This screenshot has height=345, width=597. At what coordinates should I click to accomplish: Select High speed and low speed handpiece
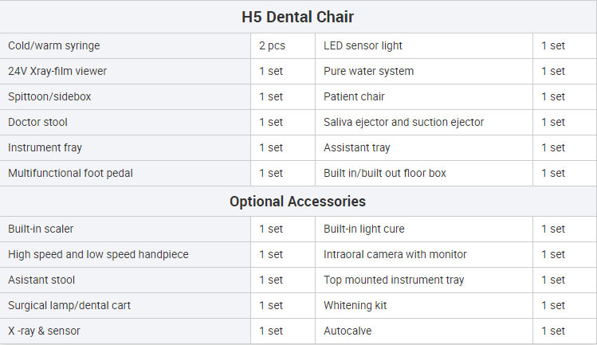click(98, 254)
